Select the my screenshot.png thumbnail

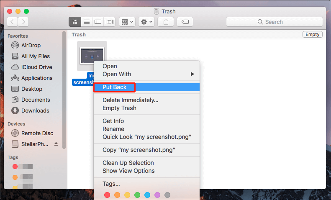click(92, 56)
